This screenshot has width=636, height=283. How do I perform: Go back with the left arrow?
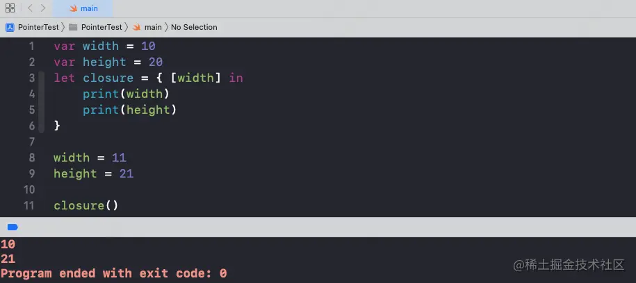tap(30, 8)
